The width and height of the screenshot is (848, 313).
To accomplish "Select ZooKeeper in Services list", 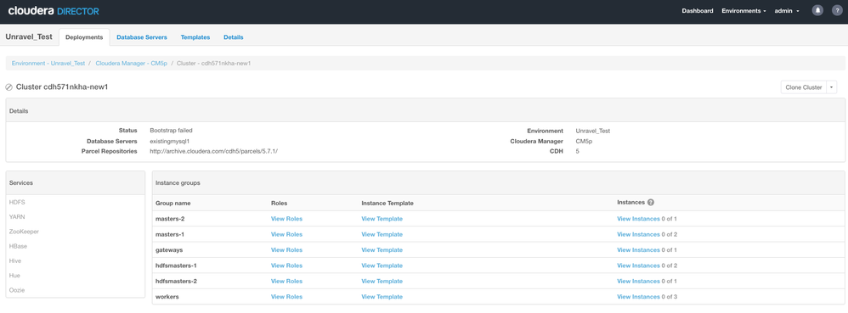I will (24, 232).
